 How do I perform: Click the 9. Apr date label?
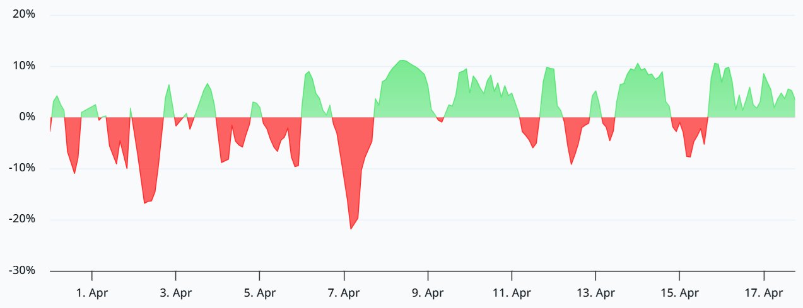[428, 293]
